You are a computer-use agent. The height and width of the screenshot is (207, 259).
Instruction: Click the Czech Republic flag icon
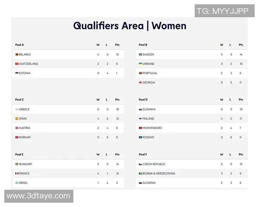(140, 164)
